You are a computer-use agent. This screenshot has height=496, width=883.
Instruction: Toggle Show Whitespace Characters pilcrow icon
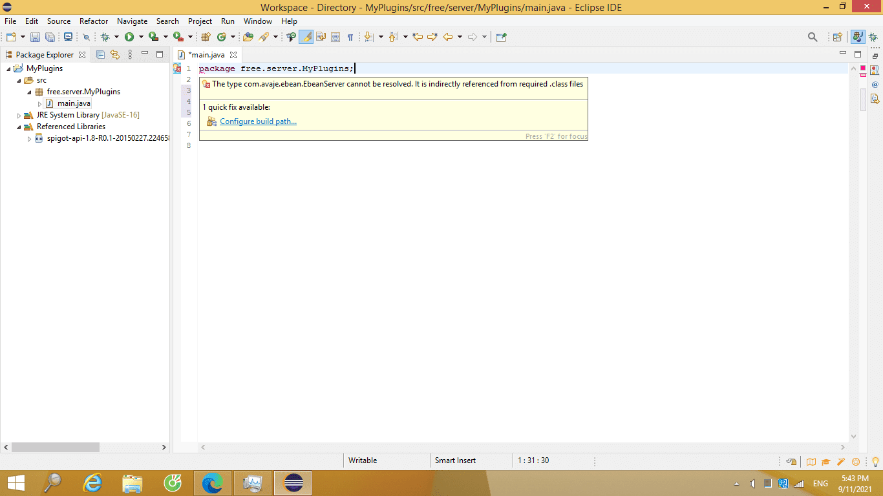pyautogui.click(x=350, y=37)
